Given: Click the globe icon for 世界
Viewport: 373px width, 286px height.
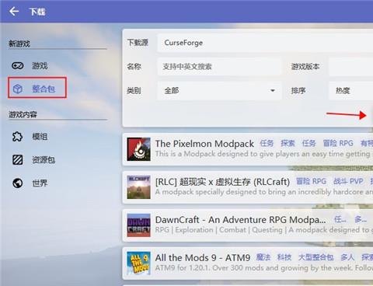Looking at the screenshot, I should pos(18,183).
